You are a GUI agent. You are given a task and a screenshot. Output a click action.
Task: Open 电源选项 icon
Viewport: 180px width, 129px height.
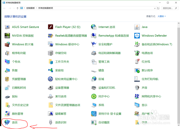tap(137, 53)
